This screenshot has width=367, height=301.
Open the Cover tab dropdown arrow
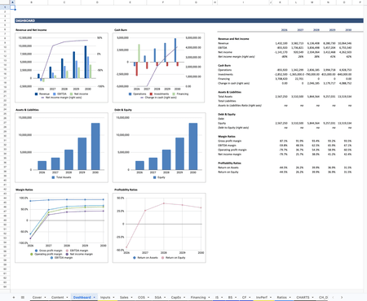pyautogui.click(x=45, y=298)
